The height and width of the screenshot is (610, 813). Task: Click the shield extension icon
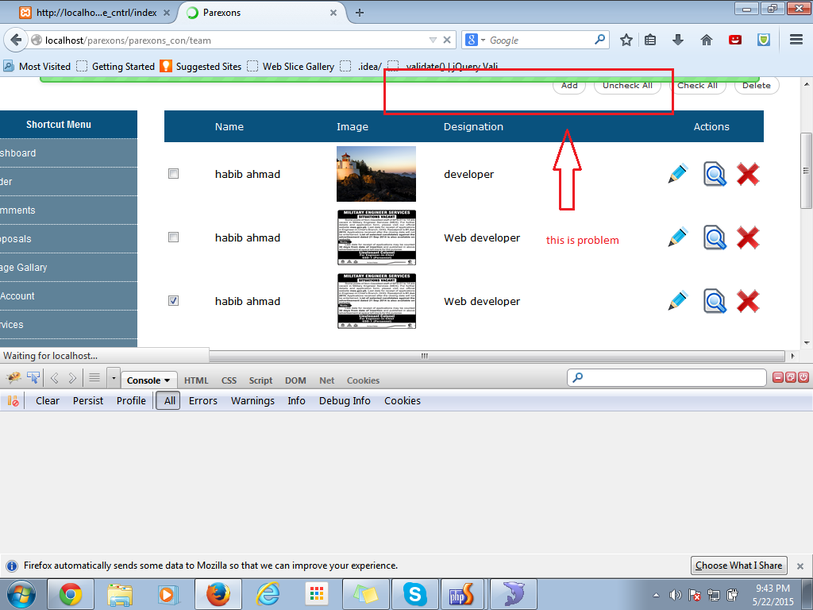click(763, 40)
